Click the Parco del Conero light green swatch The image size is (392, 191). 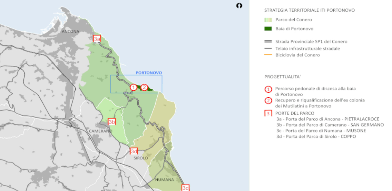point(268,20)
